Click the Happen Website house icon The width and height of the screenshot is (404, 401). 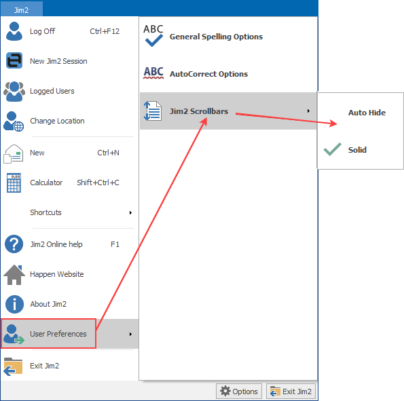(x=14, y=275)
